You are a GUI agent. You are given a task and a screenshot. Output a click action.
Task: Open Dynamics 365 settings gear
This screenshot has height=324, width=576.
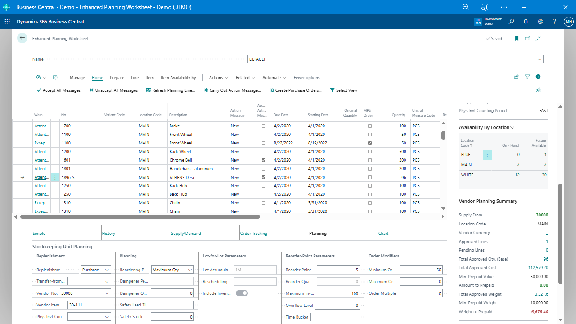pos(540,22)
